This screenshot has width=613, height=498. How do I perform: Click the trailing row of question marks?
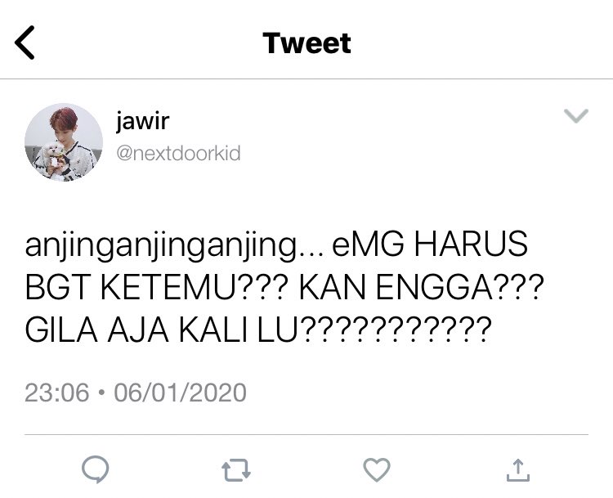[x=396, y=330]
